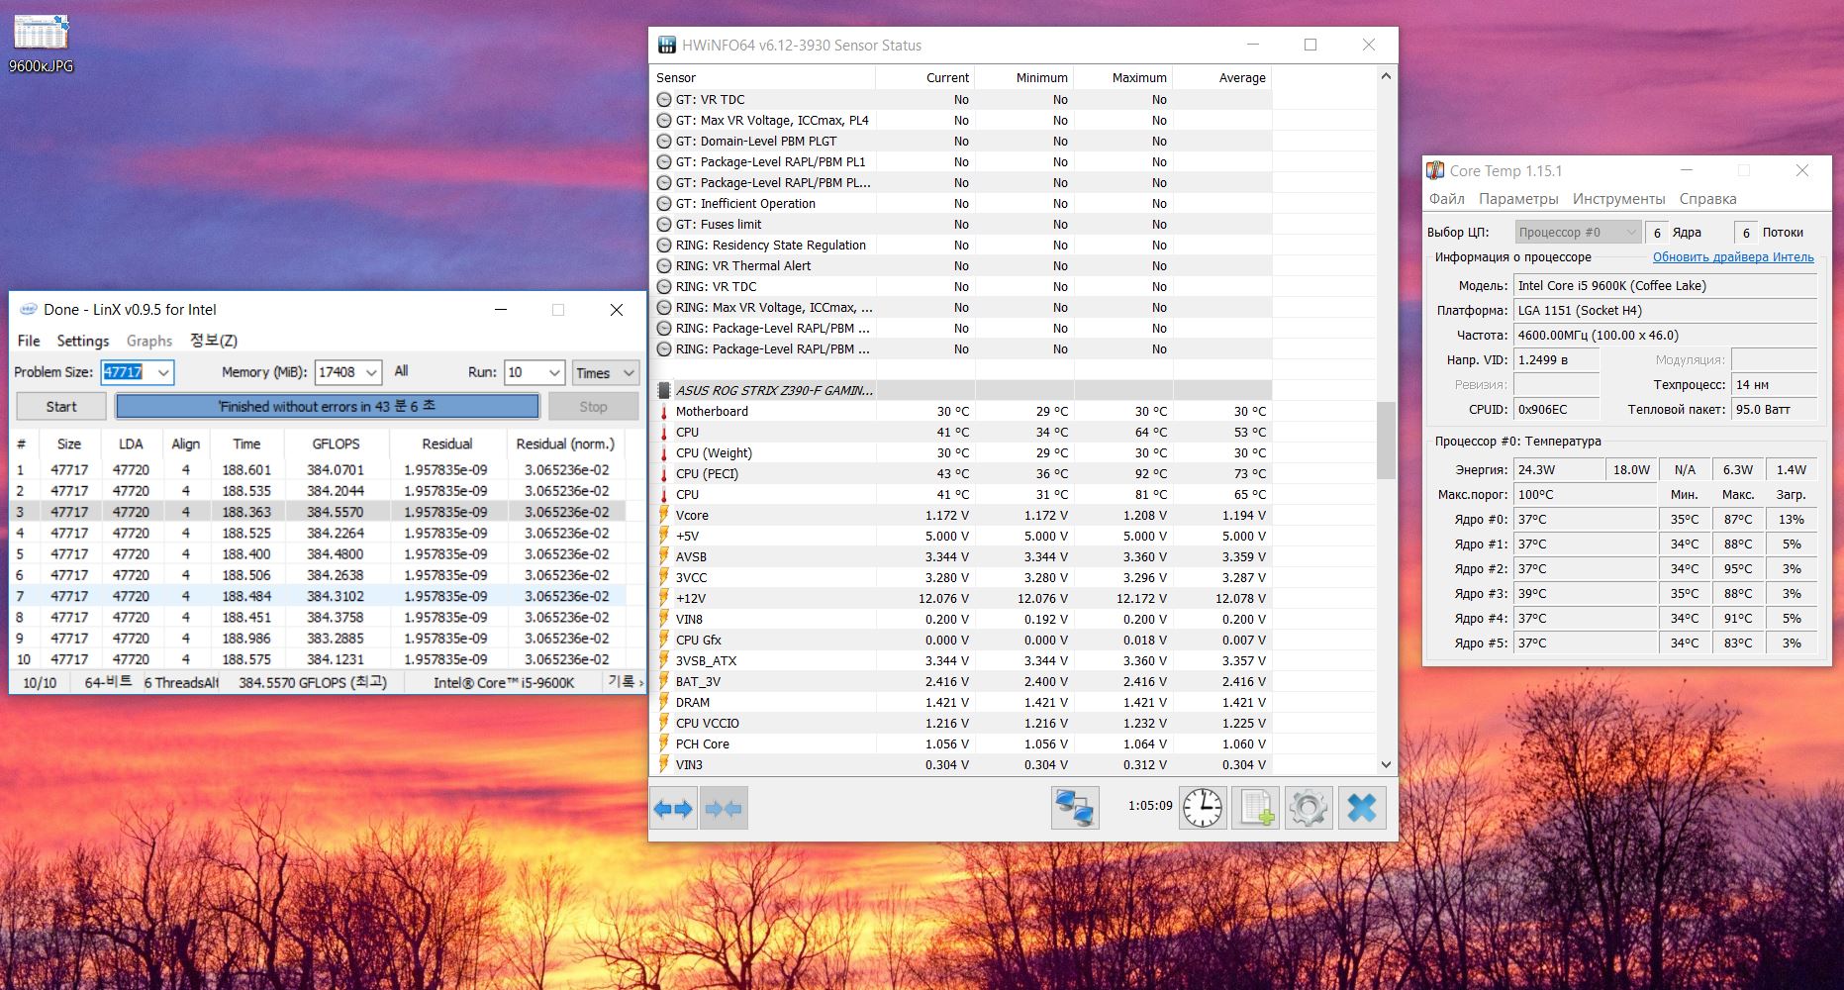Screen dimensions: 1844x990
Task: Click the lightning bolt icon beside Vcore
Action: 664,516
